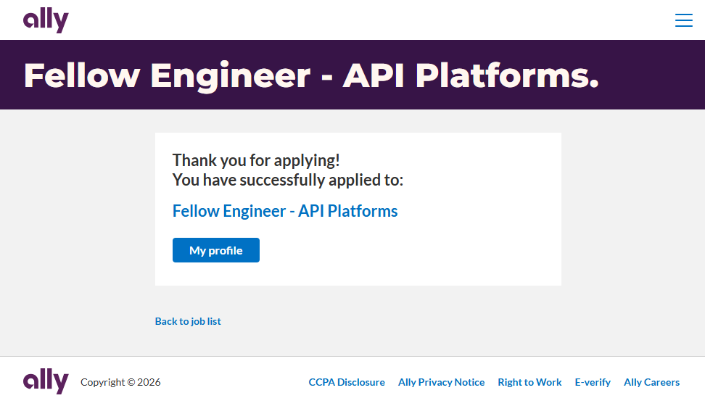Screen dimensions: 705x406
Task: Click the ally logo in the header
Action: 46,20
